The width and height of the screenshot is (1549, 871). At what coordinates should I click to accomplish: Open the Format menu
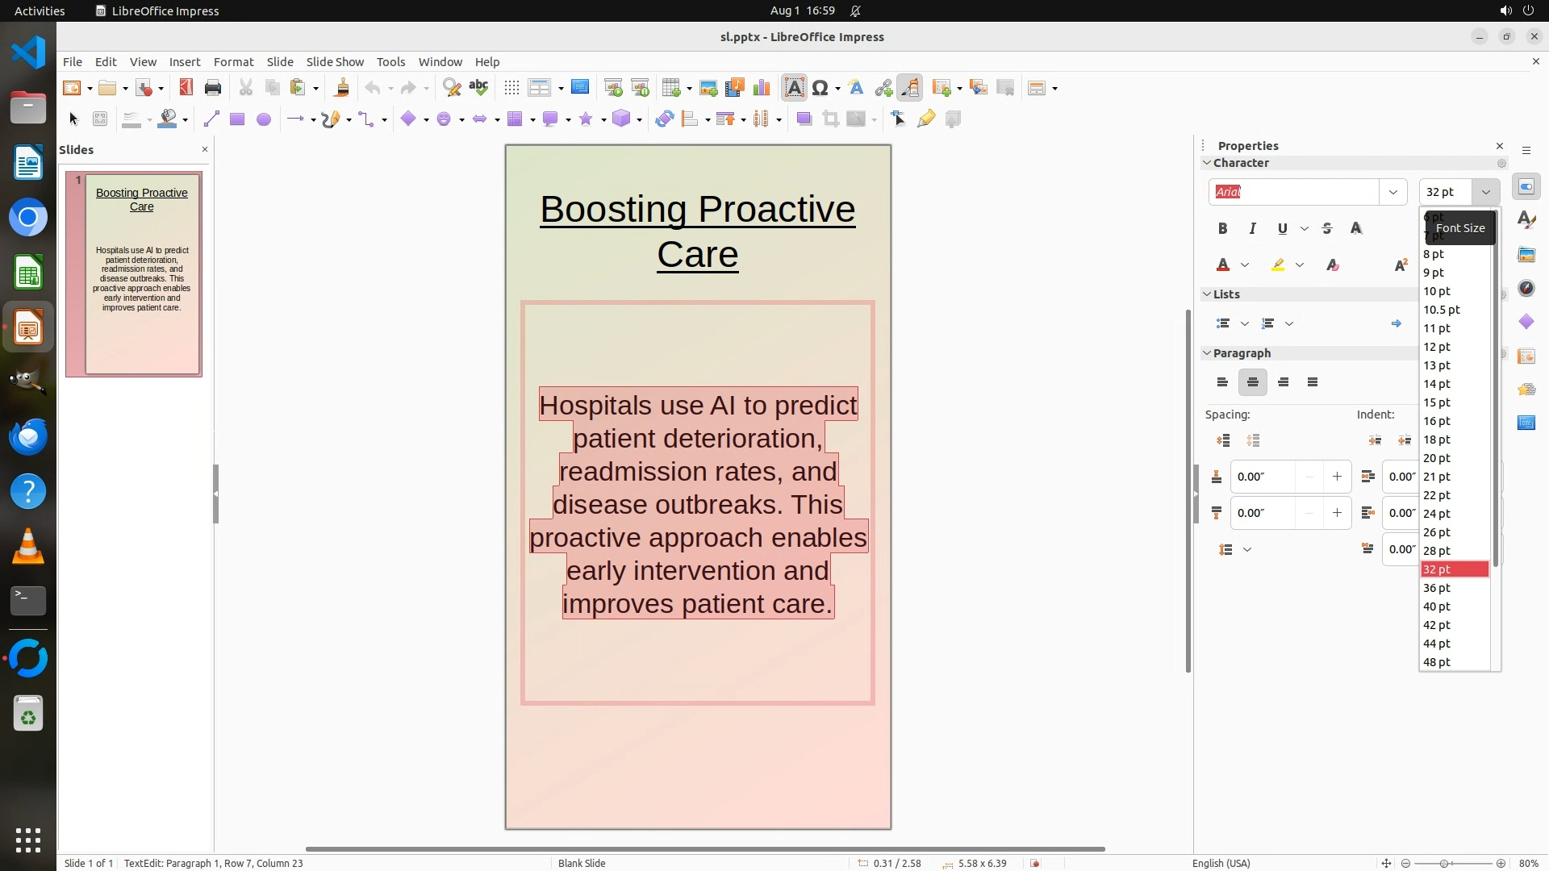(x=233, y=62)
